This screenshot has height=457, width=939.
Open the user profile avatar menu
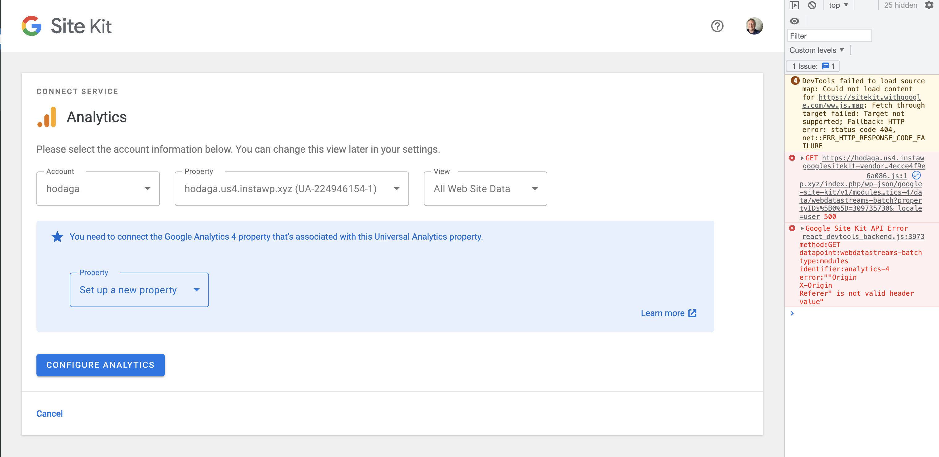(754, 26)
